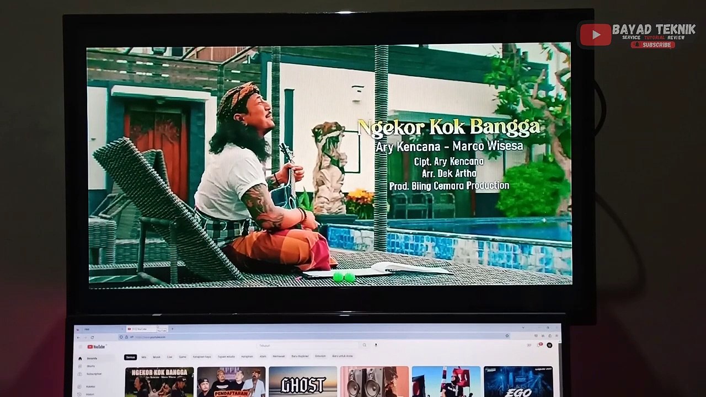
Task: Switch to the first browser tab
Action: 103,329
